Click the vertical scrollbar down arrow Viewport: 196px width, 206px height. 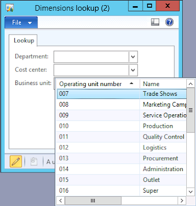[190, 192]
